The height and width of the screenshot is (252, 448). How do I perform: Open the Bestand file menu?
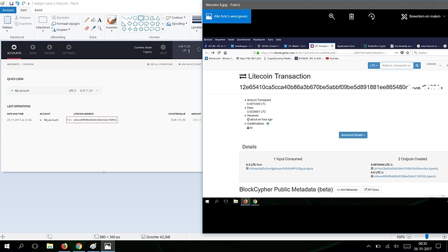coord(8,10)
